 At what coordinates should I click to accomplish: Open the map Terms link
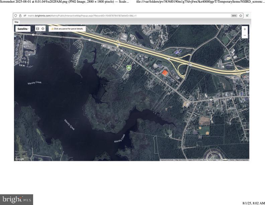click(232, 160)
